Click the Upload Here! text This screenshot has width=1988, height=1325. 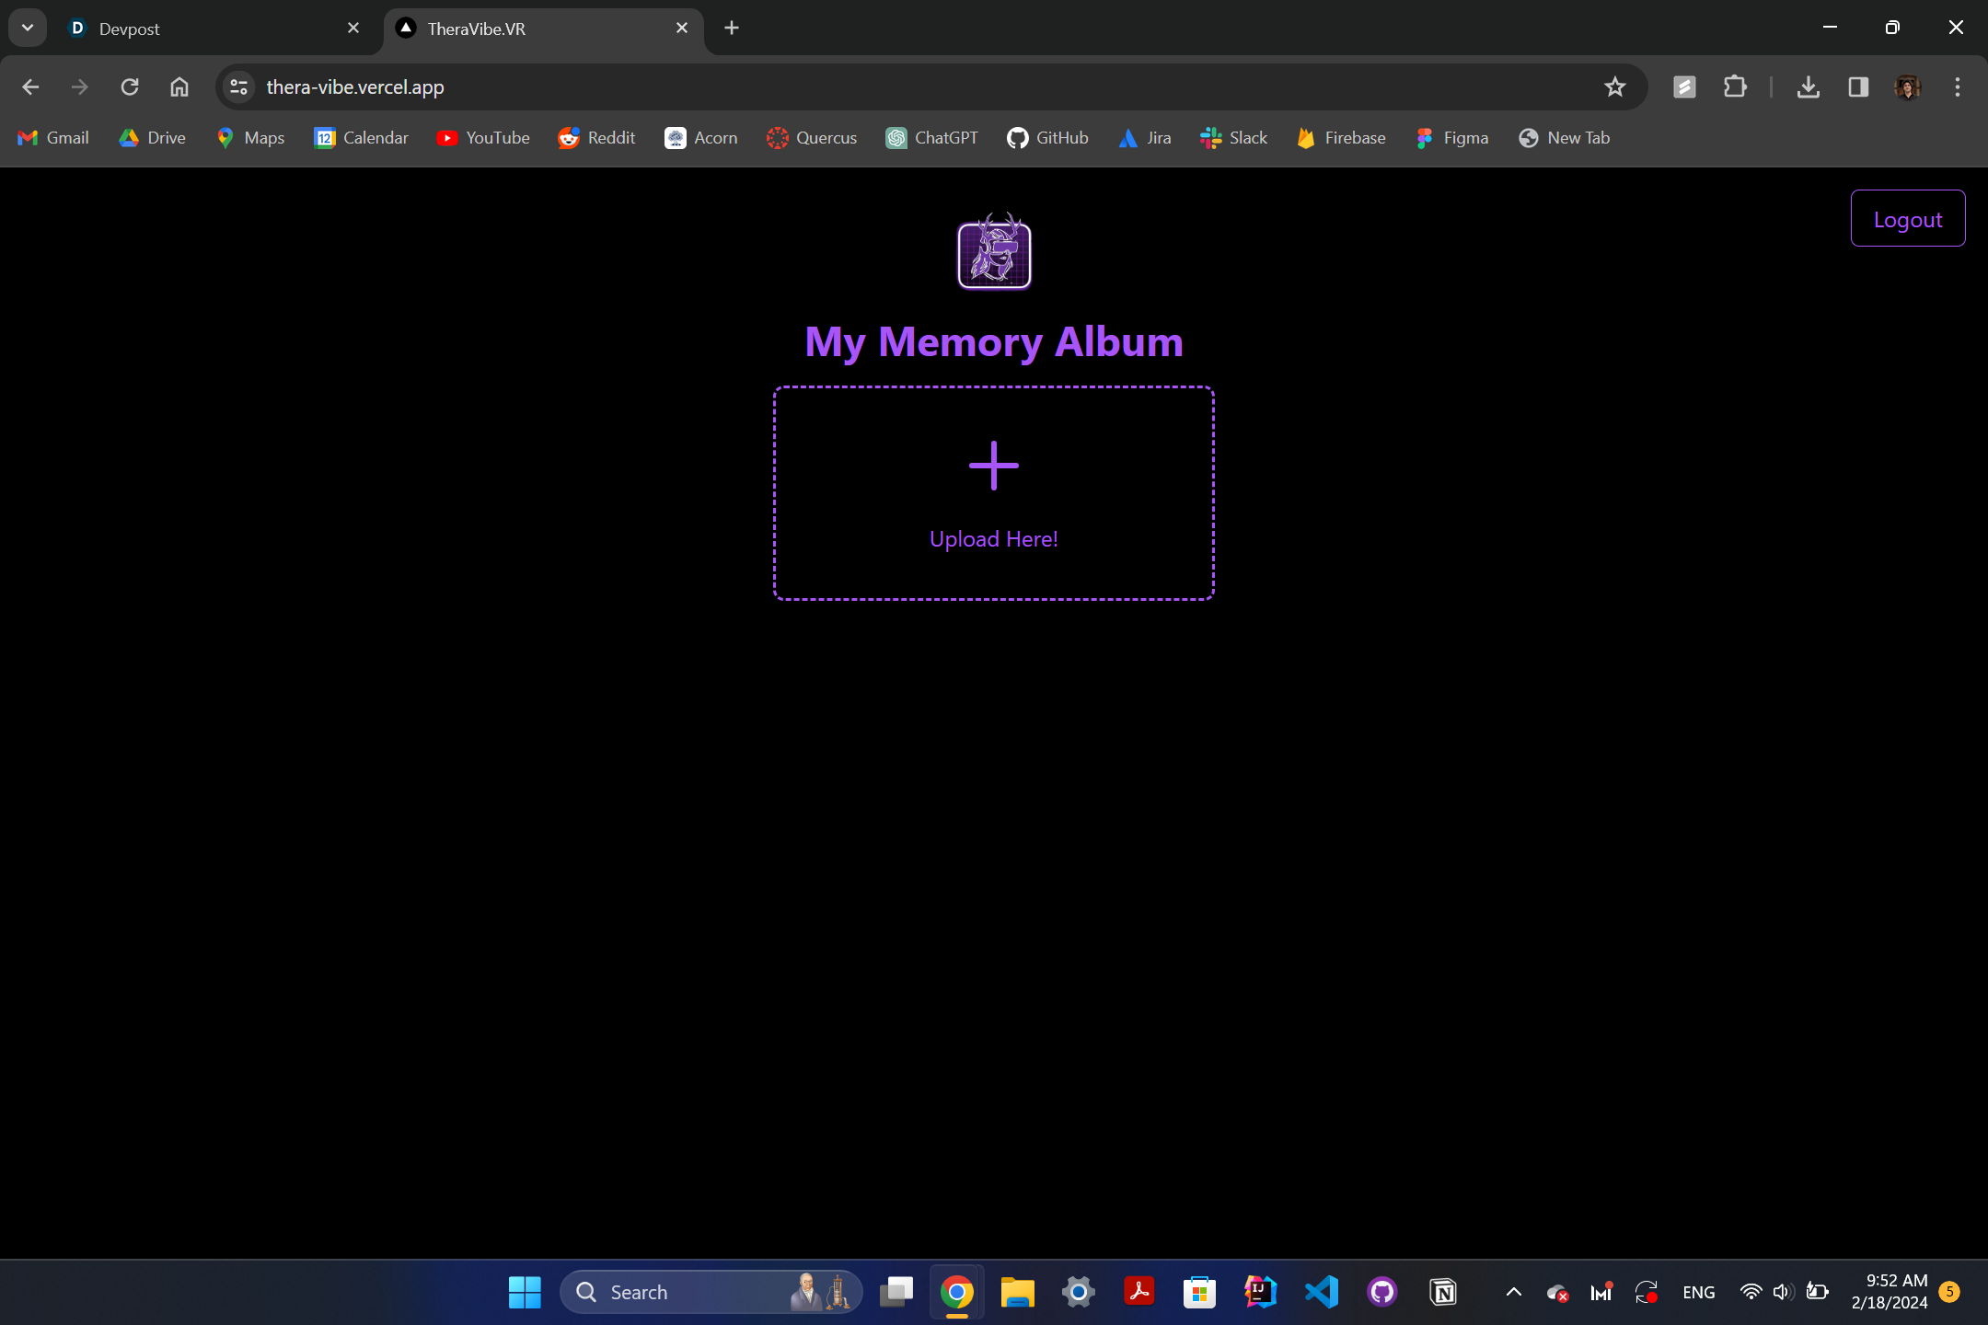[x=993, y=539]
